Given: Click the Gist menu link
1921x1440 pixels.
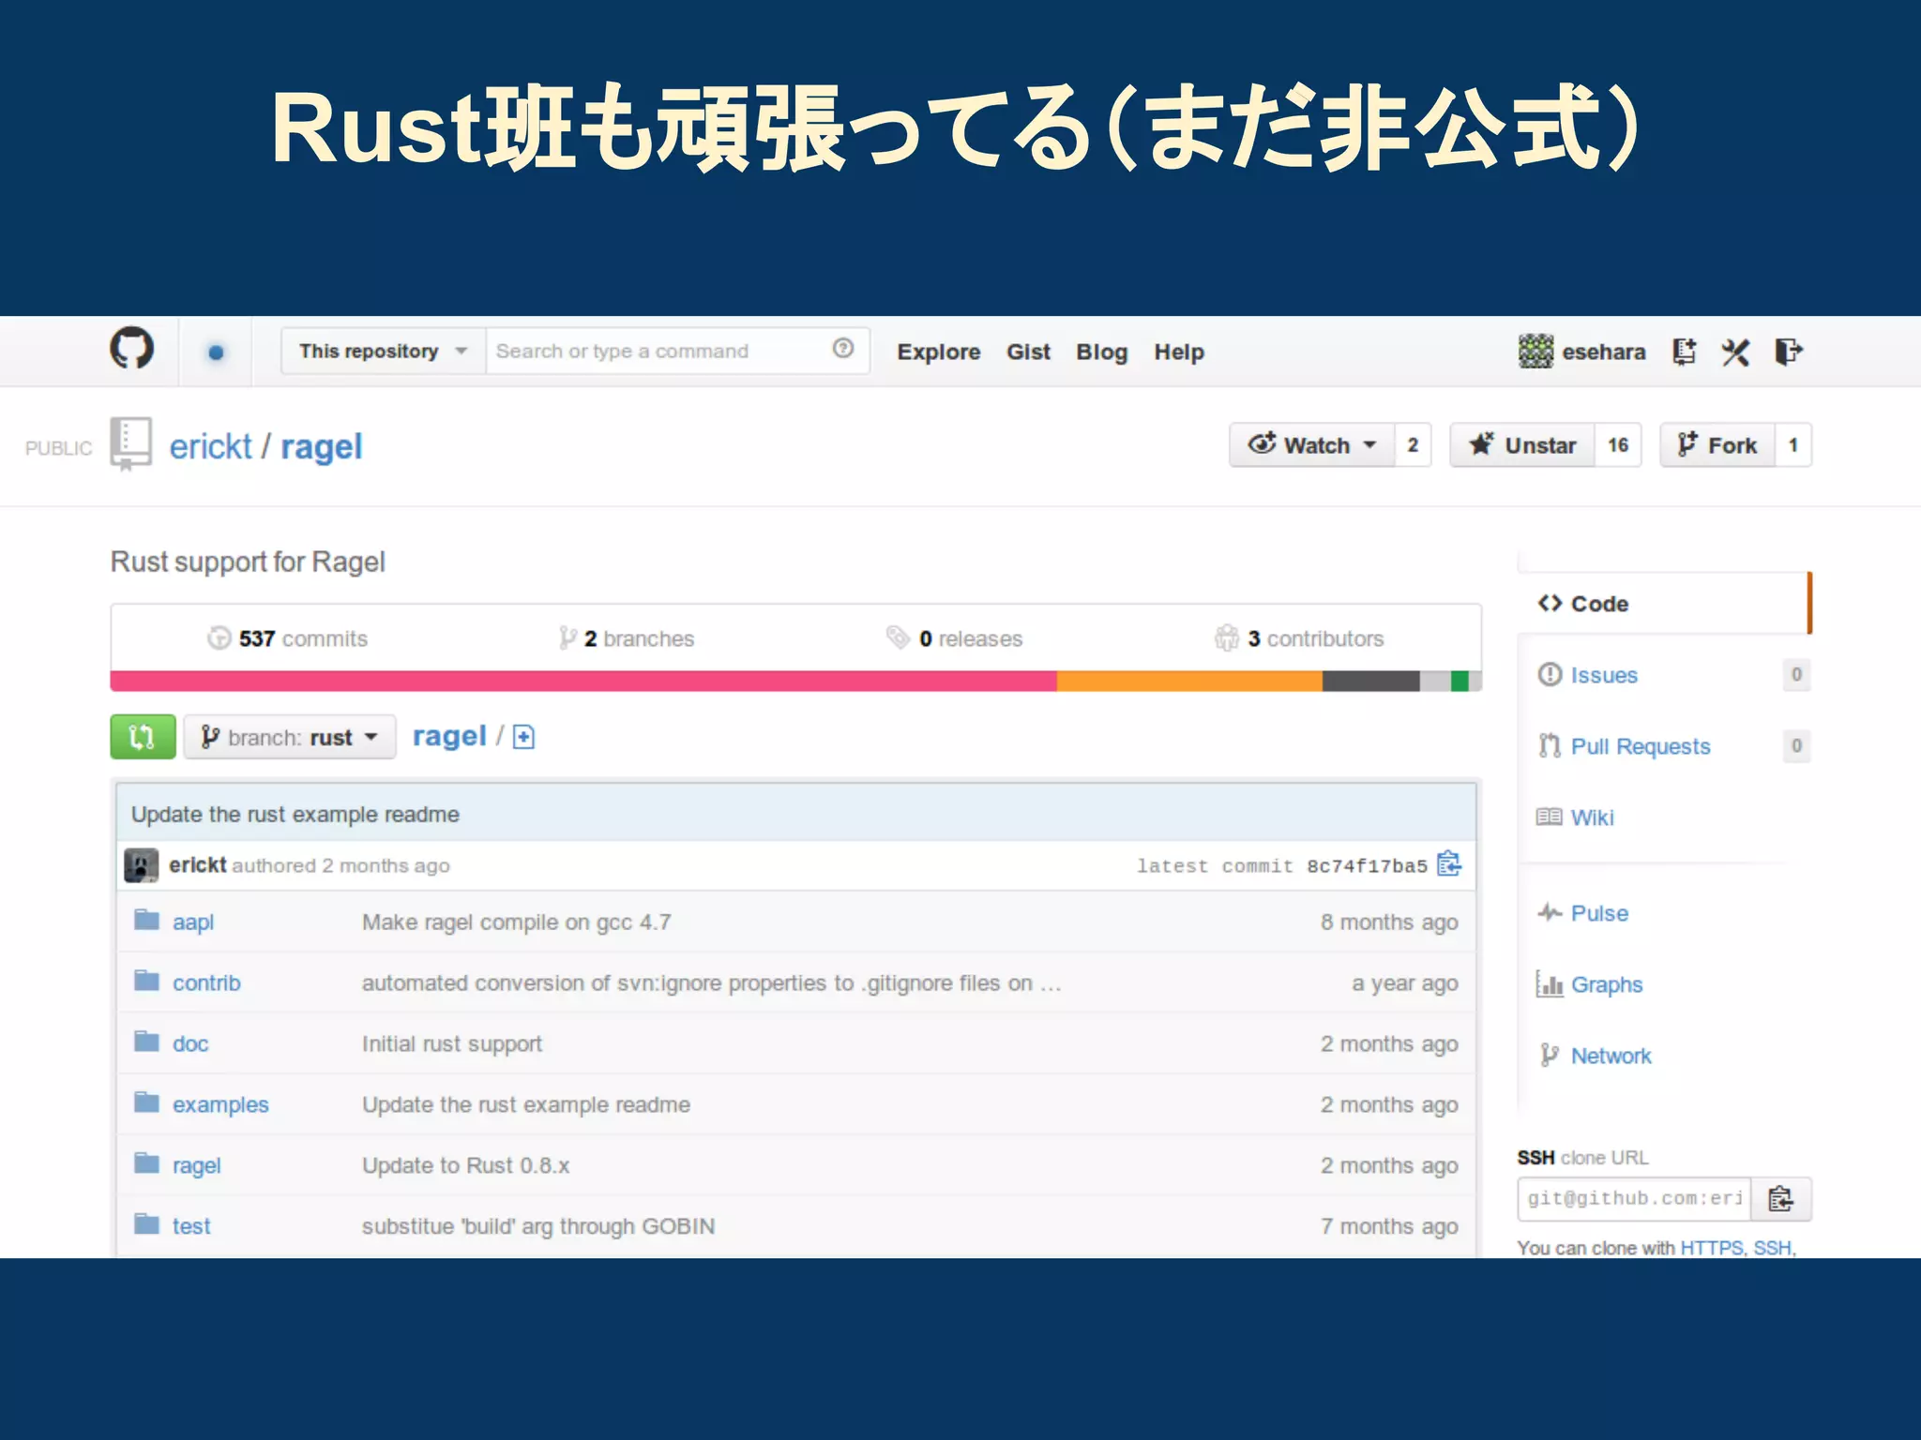Looking at the screenshot, I should [x=1028, y=352].
